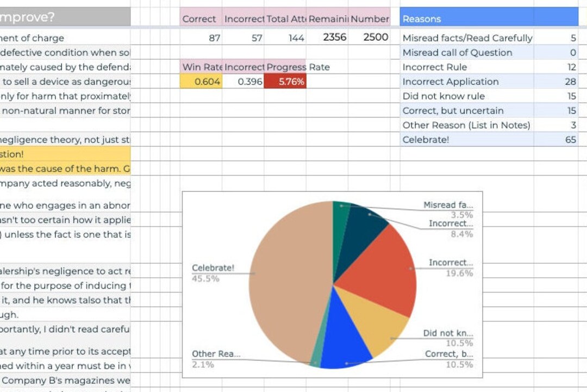Click the yellow highlighted row ending in 'question!'
Image resolution: width=587 pixels, height=392 pixels.
[x=65, y=154]
